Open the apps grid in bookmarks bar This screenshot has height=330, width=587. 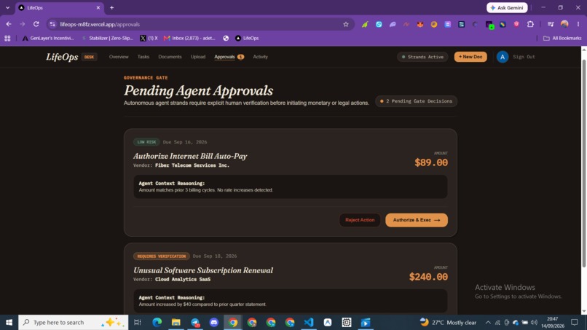coord(7,38)
